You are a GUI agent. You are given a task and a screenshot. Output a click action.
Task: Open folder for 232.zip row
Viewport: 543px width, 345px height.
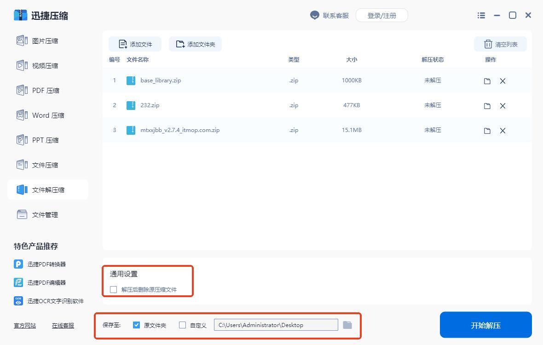coord(487,106)
